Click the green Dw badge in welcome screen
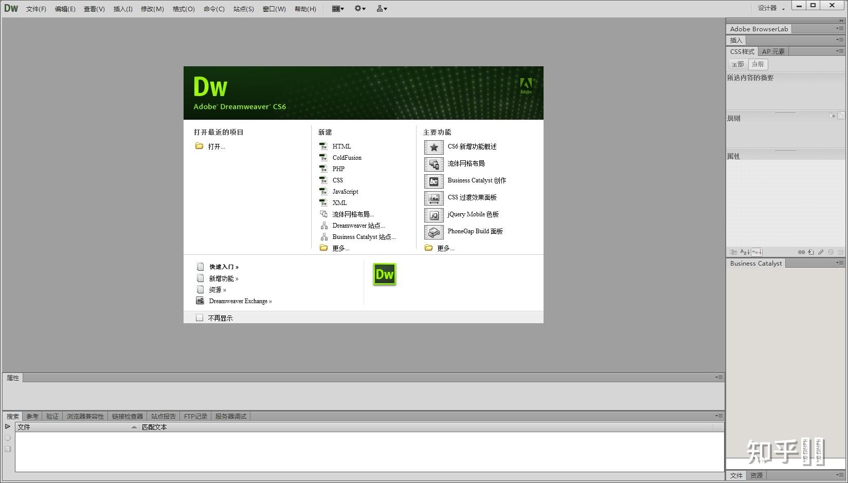This screenshot has height=483, width=848. (385, 274)
